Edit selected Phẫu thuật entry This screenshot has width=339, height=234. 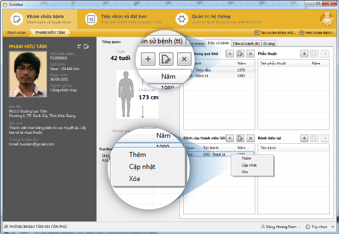point(314,54)
